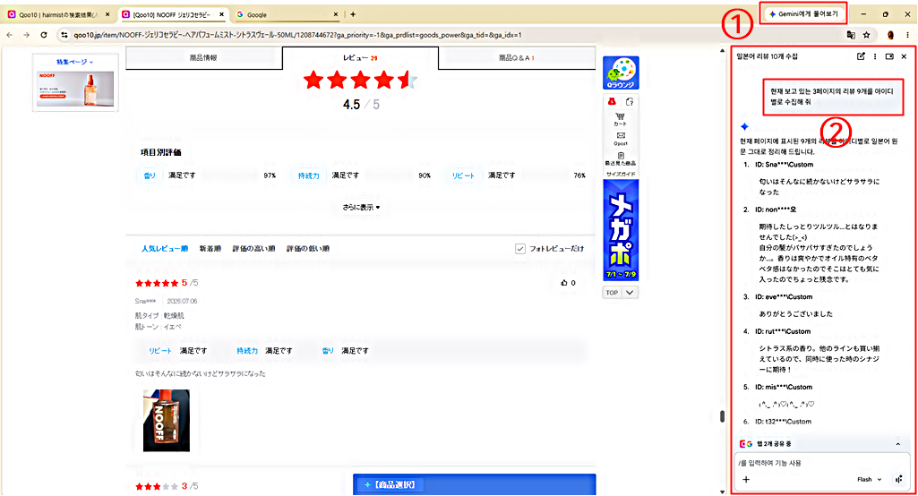
Task: Open the Gemini ask button in title bar
Action: 803,13
